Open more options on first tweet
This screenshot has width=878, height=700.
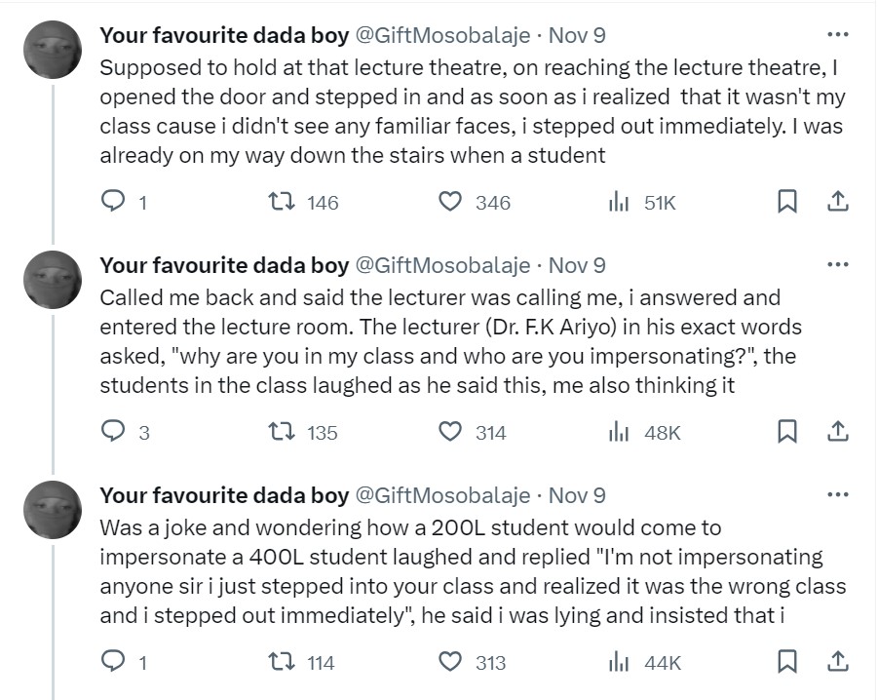(x=836, y=35)
